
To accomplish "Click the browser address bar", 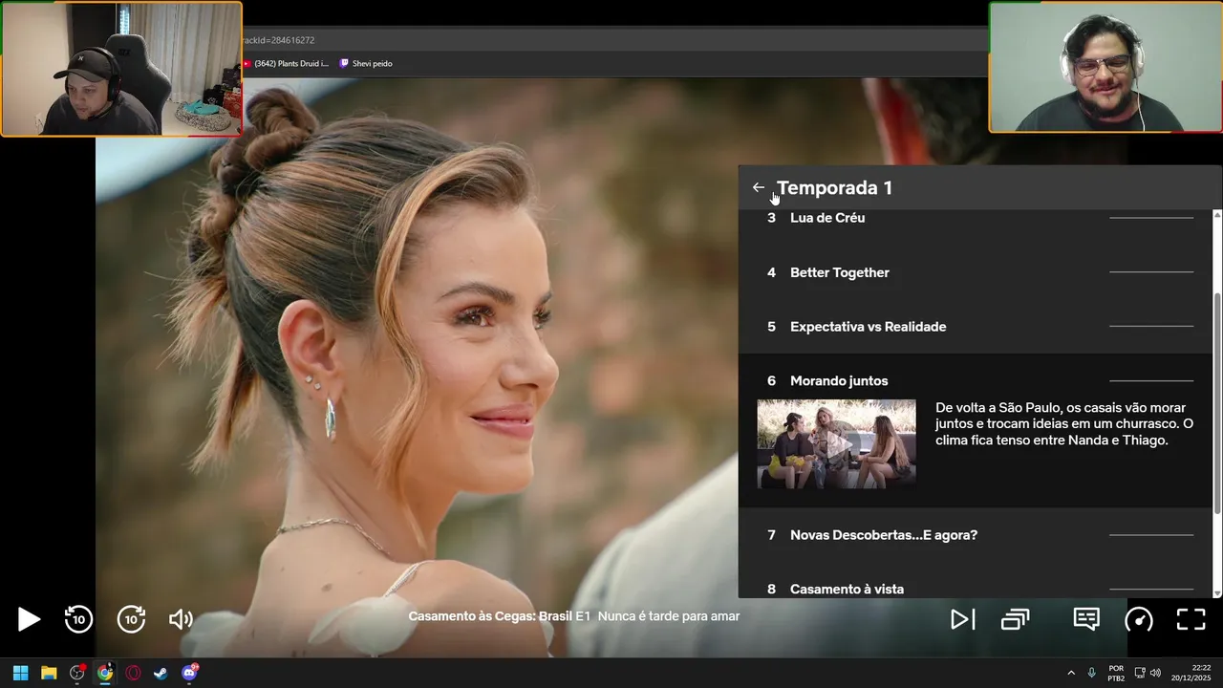I will pyautogui.click(x=611, y=40).
